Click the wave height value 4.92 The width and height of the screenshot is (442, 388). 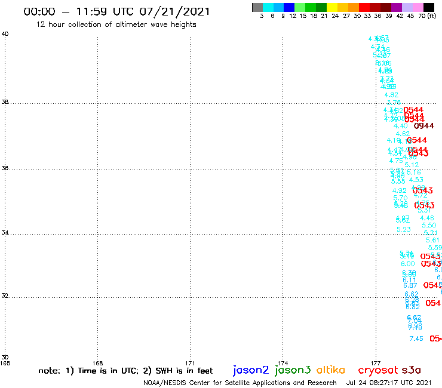(400, 191)
